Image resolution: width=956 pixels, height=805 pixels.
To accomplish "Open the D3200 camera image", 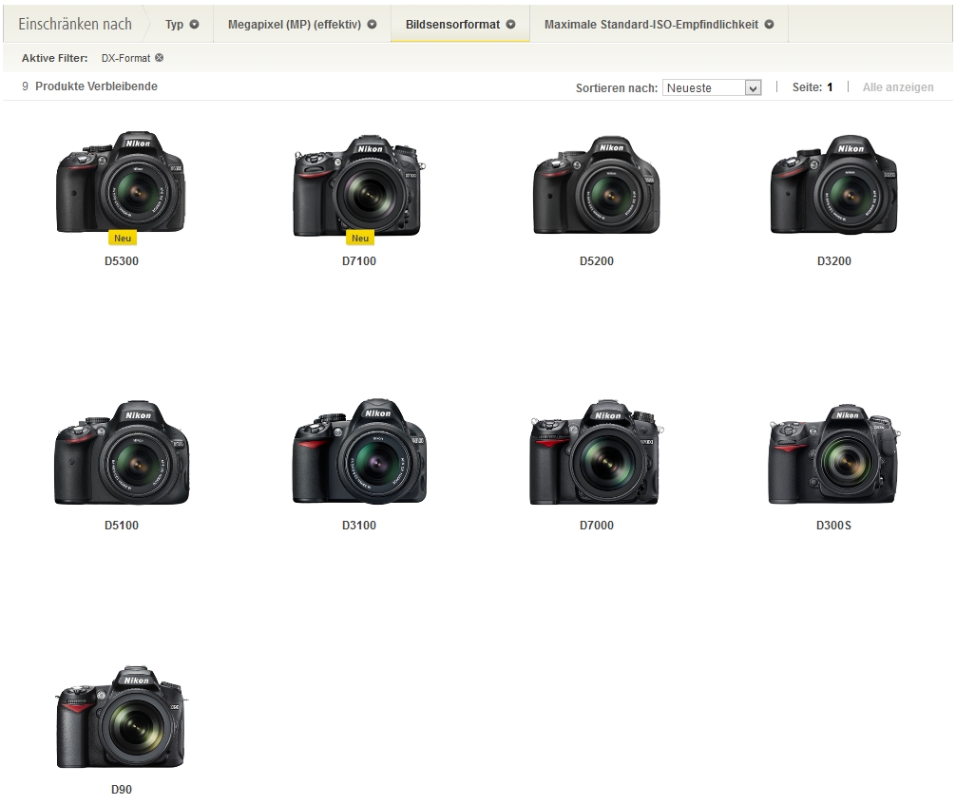I will pos(833,184).
